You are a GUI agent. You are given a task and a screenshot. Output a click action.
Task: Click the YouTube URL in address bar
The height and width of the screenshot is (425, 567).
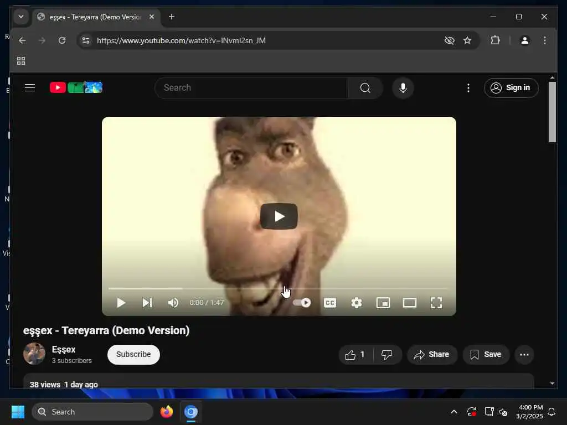181,40
